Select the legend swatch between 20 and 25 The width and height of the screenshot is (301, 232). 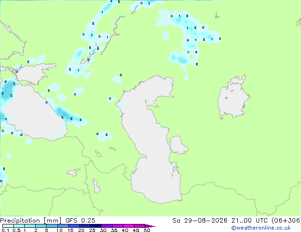click(x=85, y=226)
